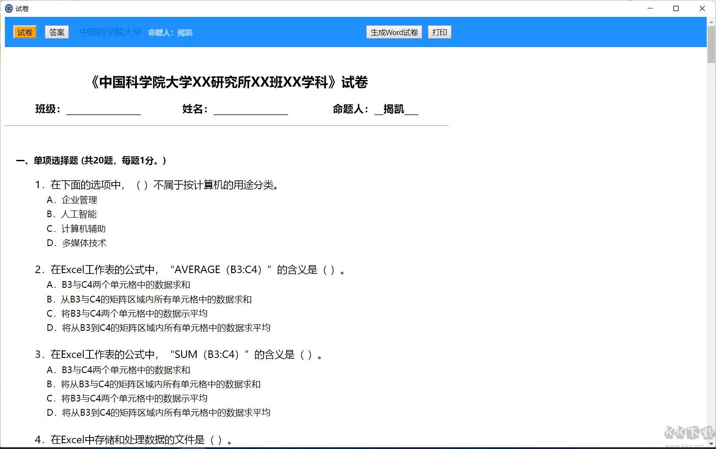Click the 生成Word试卷 button to export
The height and width of the screenshot is (449, 716).
point(393,32)
